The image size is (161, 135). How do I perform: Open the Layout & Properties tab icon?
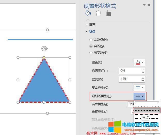tap(109, 13)
